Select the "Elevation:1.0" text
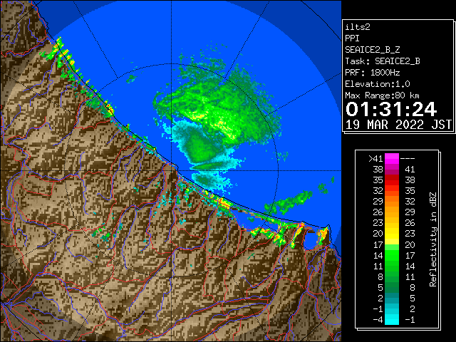The height and width of the screenshot is (342, 456). click(x=378, y=84)
